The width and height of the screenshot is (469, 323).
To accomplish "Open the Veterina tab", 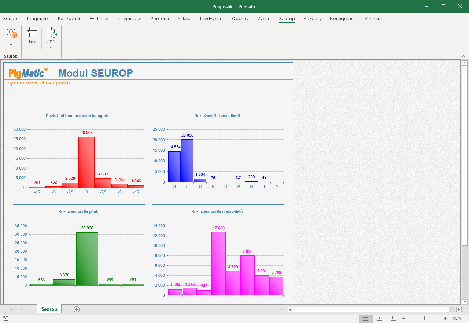I will 373,19.
